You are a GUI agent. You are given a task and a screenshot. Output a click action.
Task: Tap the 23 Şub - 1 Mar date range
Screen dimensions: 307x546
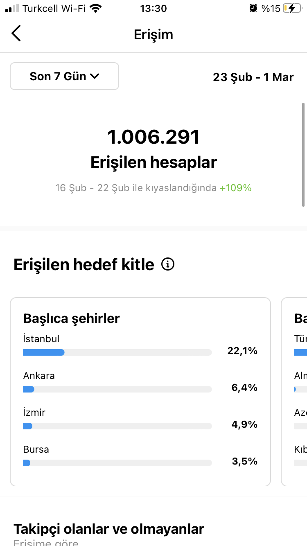click(x=253, y=77)
